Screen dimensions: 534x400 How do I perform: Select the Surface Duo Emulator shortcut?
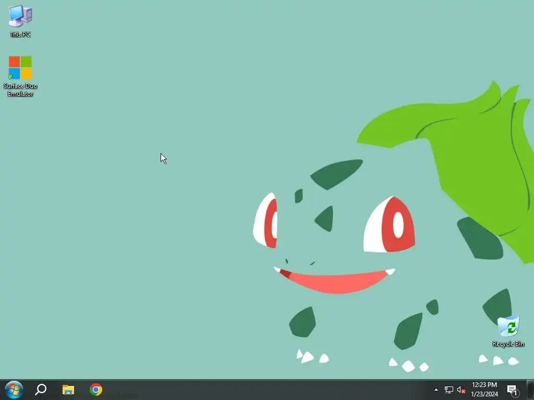point(20,76)
